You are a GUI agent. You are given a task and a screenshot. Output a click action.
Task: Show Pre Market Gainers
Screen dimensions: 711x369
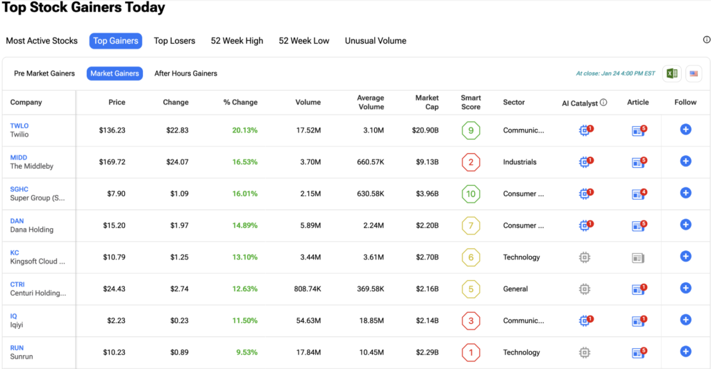tap(44, 74)
